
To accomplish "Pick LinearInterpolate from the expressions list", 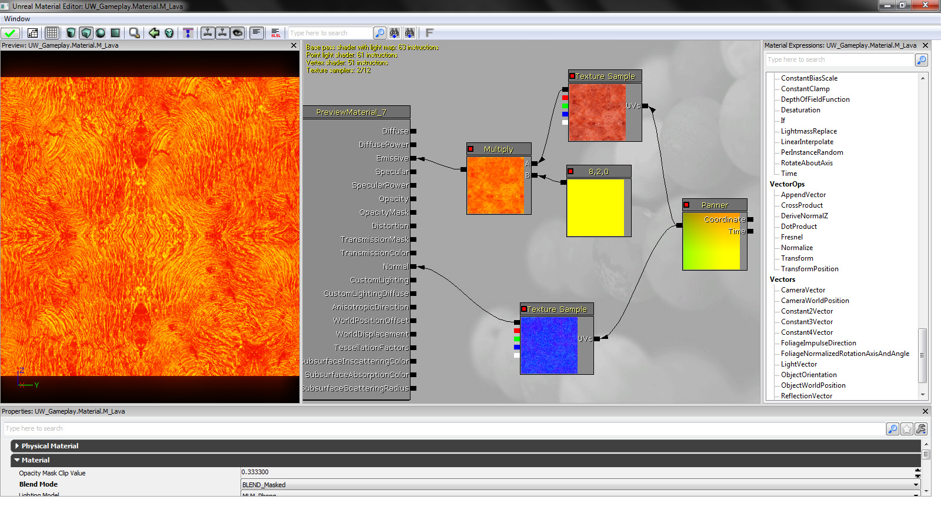I will click(x=807, y=142).
